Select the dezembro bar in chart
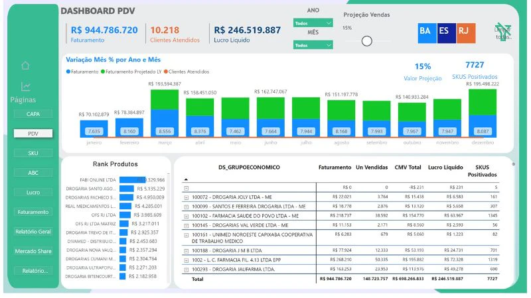The image size is (531, 298). 483,113
